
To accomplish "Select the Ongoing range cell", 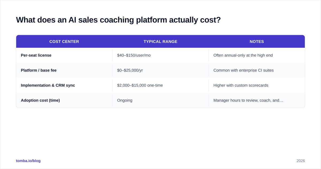I will pos(160,100).
